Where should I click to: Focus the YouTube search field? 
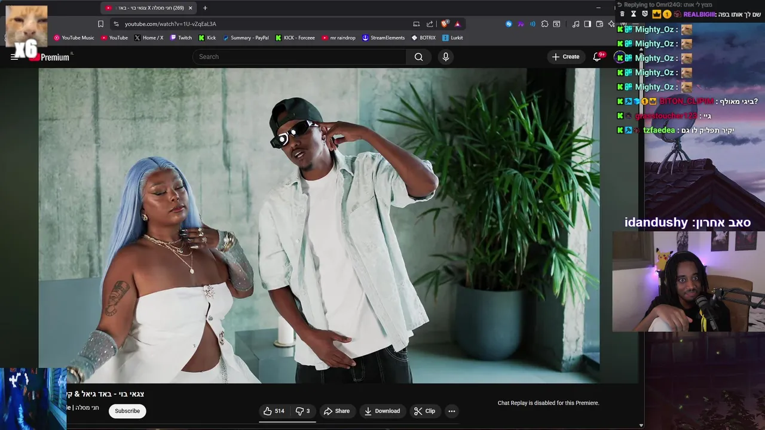pyautogui.click(x=300, y=57)
